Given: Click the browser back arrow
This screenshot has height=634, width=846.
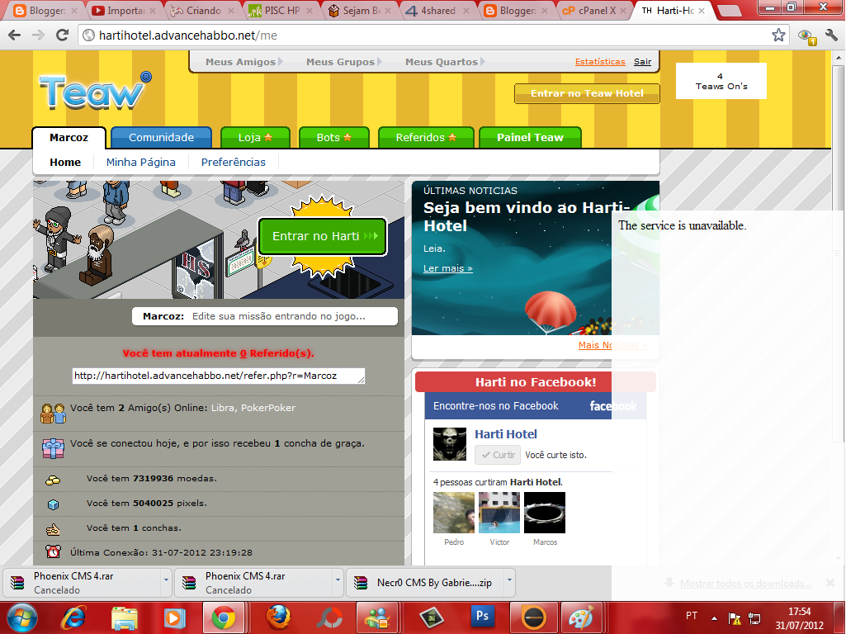Looking at the screenshot, I should click(x=15, y=35).
